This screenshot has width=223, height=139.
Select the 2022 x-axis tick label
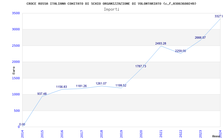pos(181,134)
